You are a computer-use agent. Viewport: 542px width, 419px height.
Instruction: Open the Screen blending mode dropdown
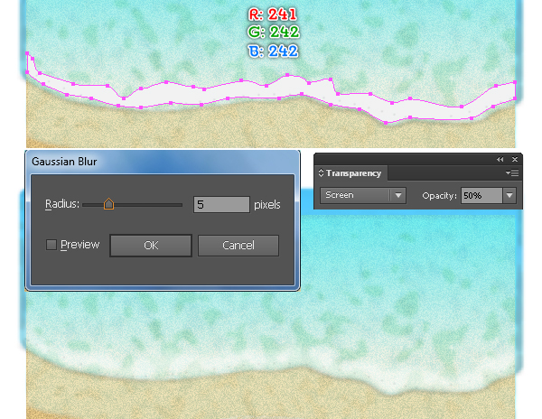[362, 196]
